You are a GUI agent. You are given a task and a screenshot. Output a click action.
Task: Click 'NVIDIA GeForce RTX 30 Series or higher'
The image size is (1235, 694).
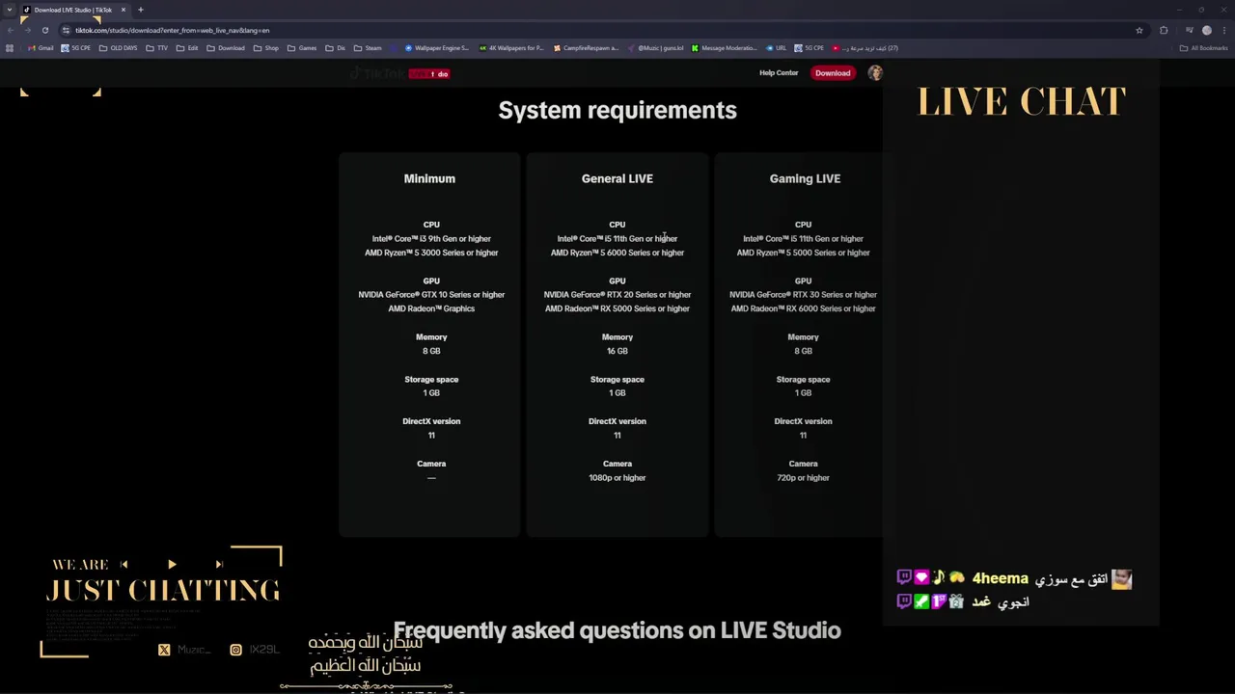803,295
